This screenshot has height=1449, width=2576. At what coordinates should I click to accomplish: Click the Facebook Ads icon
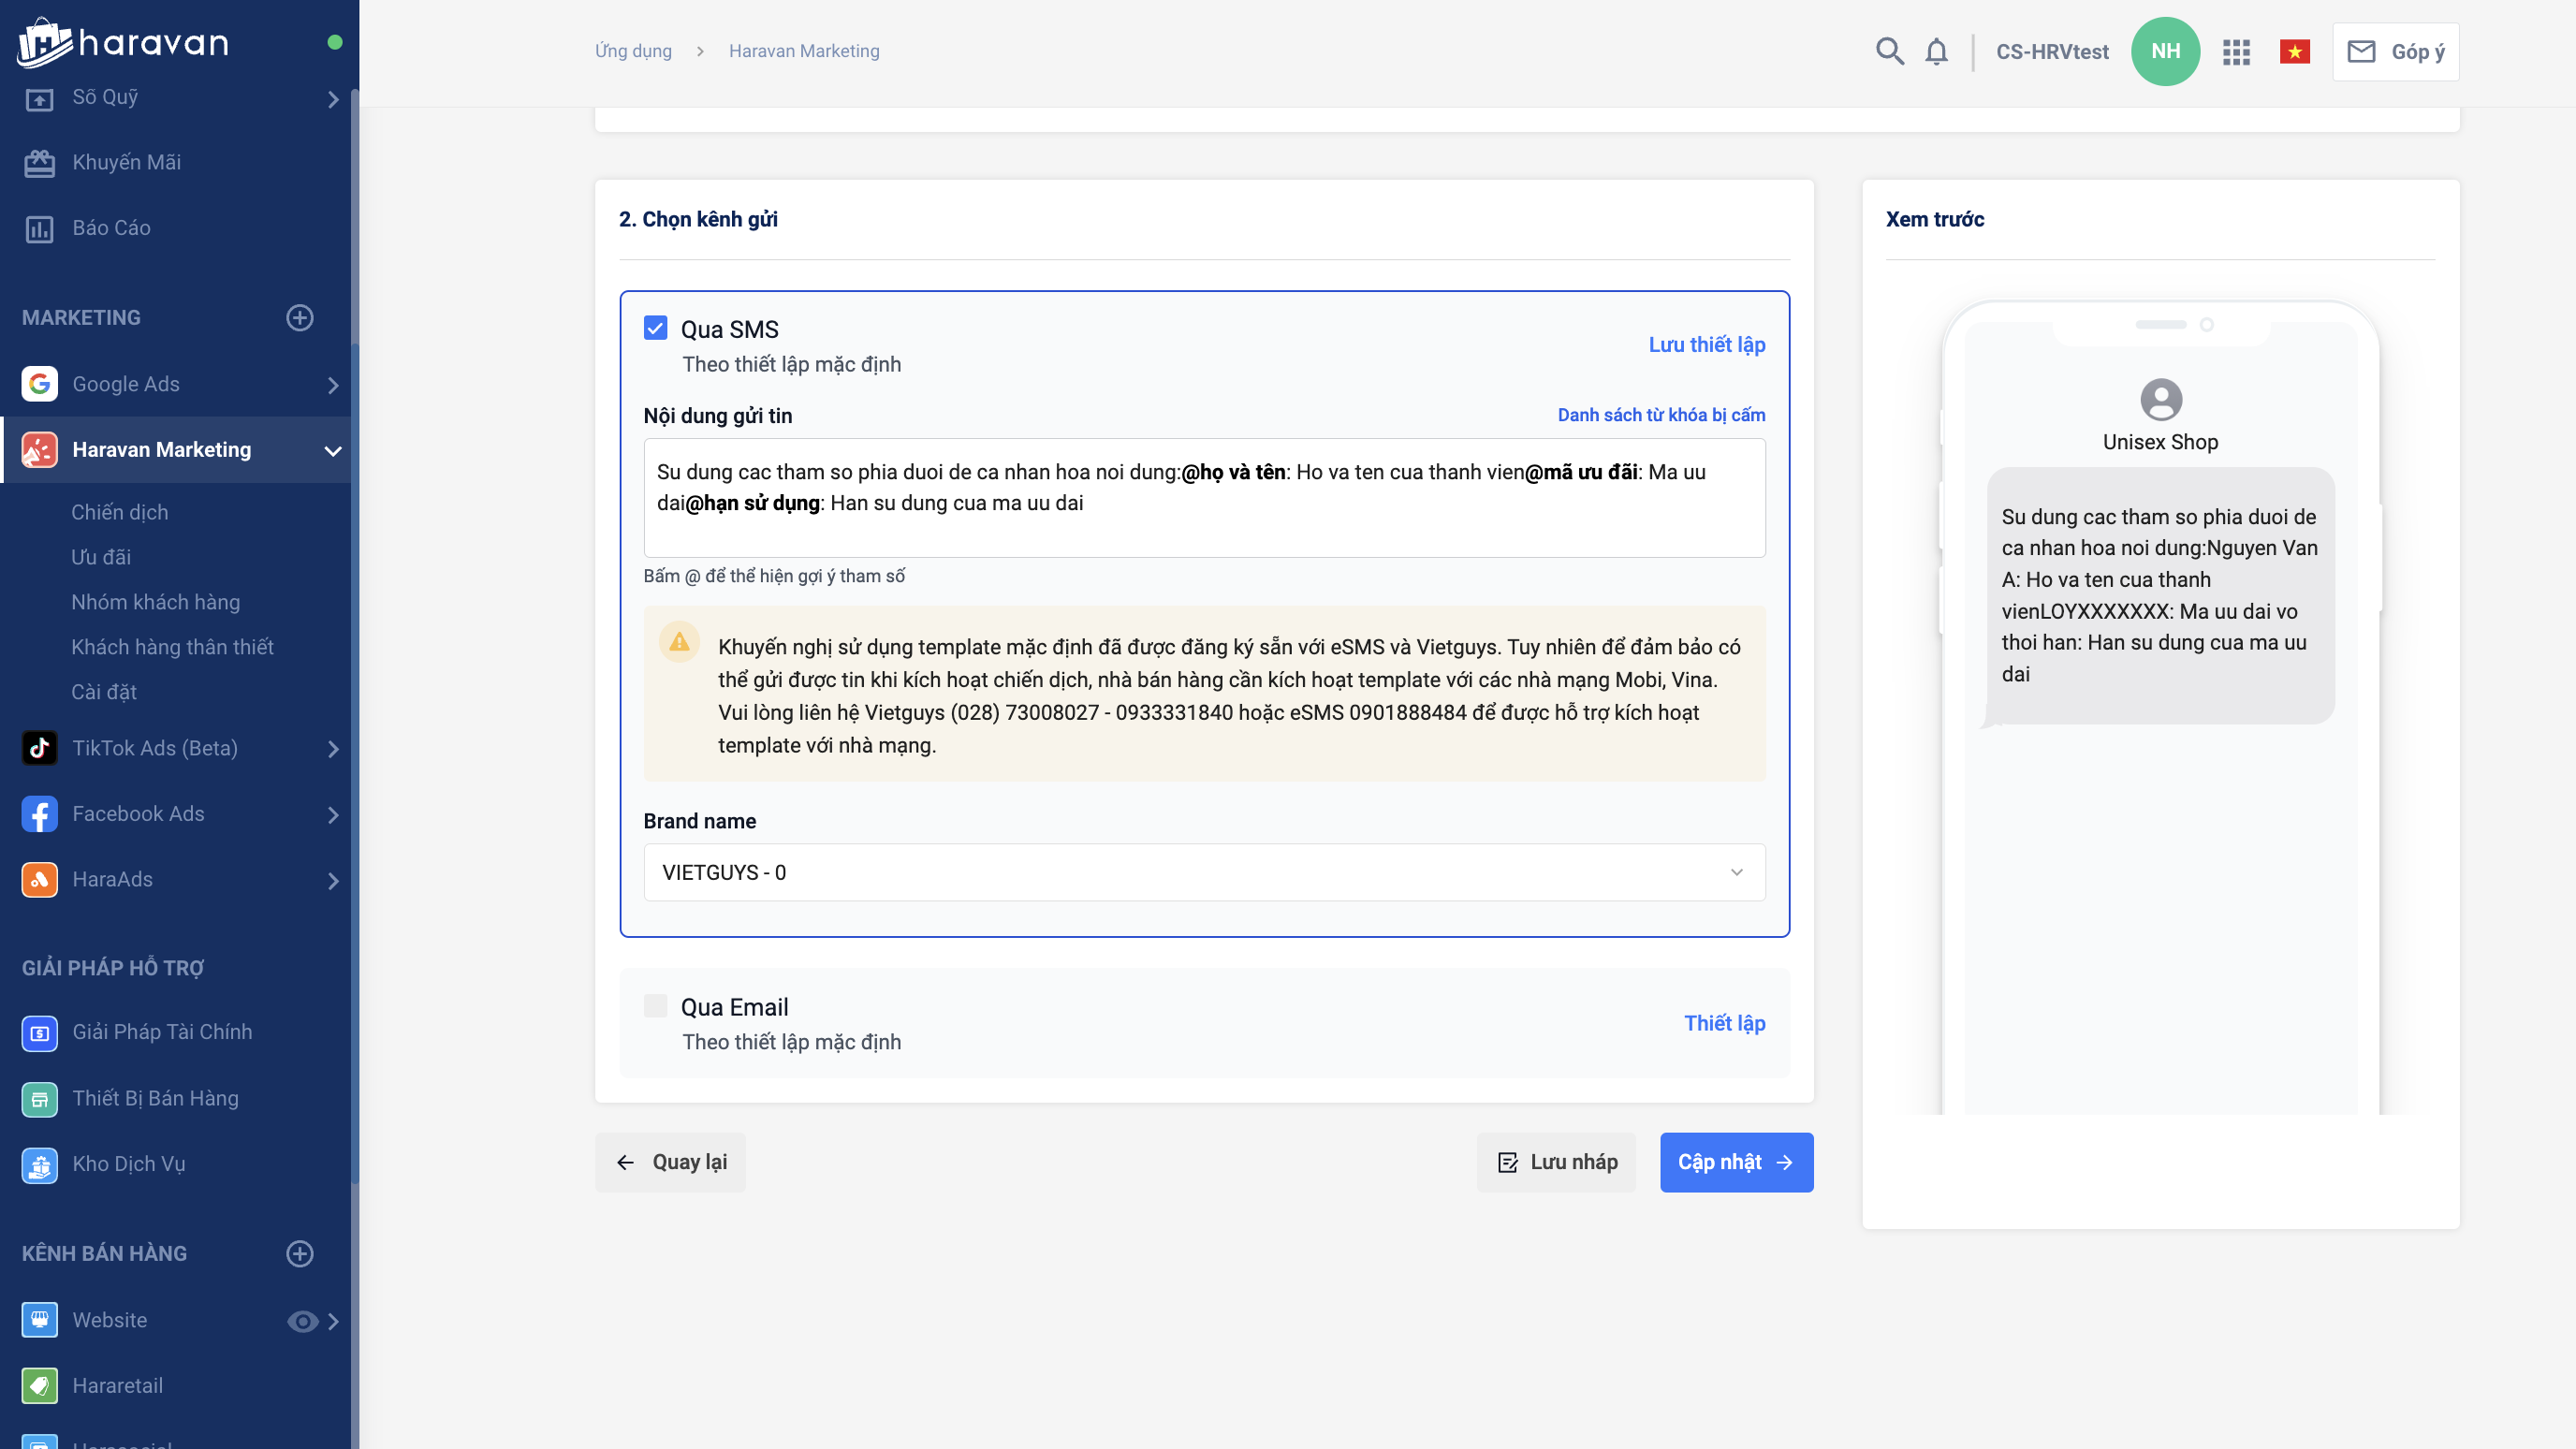tap(39, 814)
